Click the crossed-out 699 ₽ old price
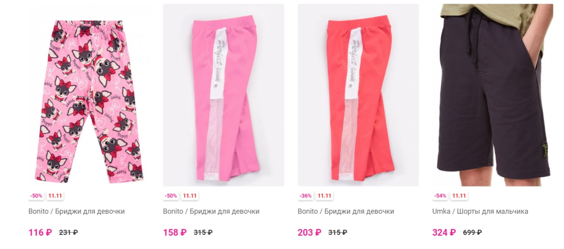Viewport: 564px width, 249px height. click(x=472, y=232)
